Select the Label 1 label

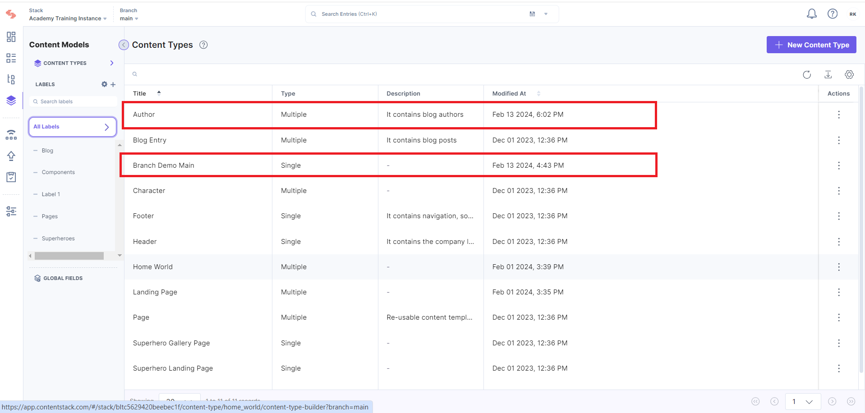(51, 194)
